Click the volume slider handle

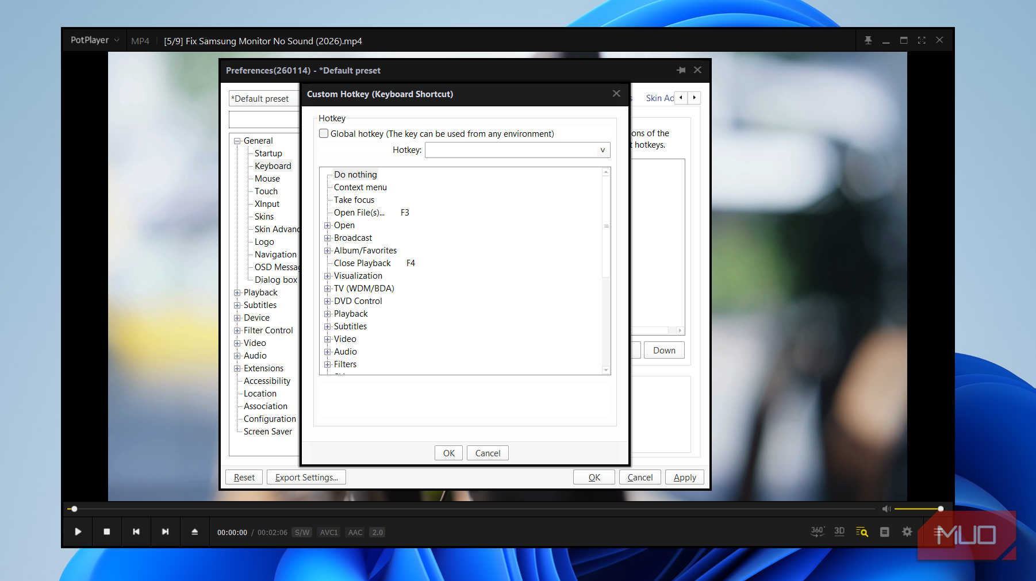click(x=941, y=509)
